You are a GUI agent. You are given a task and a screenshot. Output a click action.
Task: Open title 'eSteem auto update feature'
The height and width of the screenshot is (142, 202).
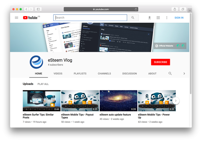(x=115, y=115)
